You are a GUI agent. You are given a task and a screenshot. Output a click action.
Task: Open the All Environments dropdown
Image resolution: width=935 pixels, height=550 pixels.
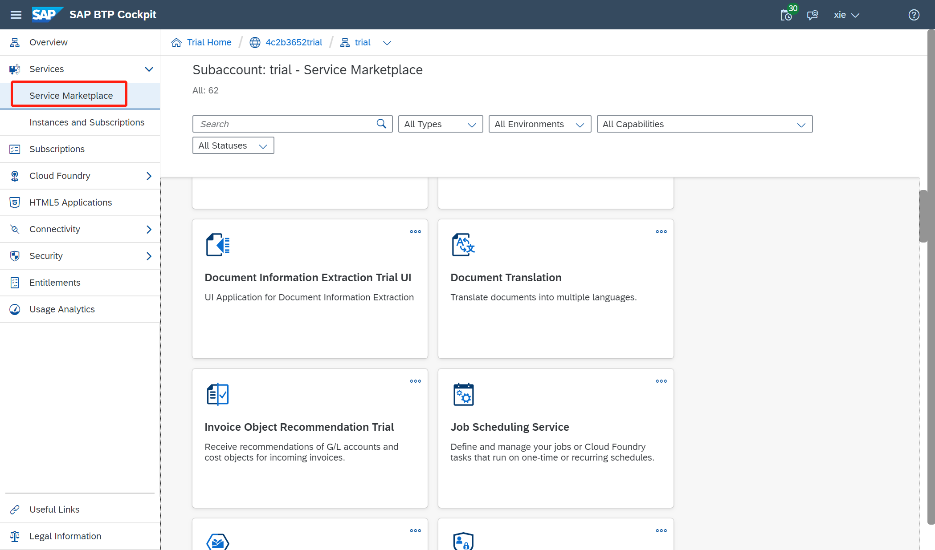click(539, 124)
